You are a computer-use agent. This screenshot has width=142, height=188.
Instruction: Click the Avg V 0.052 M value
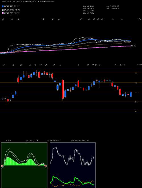(112, 6)
